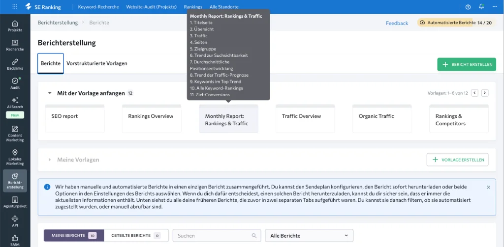
Task: Open Lokales Marketing in the sidebar
Action: point(15,157)
